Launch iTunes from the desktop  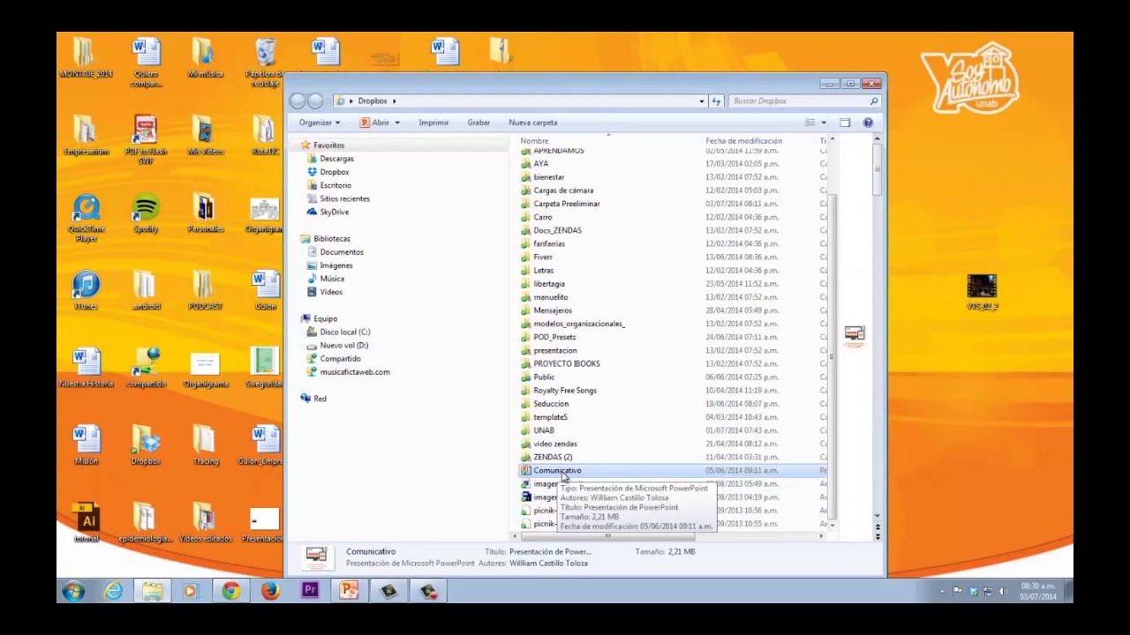pos(87,290)
